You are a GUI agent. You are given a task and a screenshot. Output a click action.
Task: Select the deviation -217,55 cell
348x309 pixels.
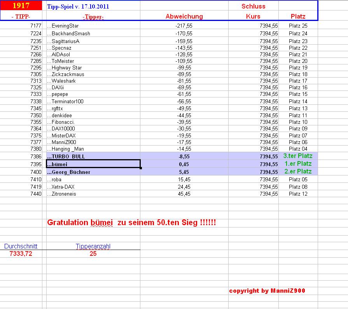[184, 26]
